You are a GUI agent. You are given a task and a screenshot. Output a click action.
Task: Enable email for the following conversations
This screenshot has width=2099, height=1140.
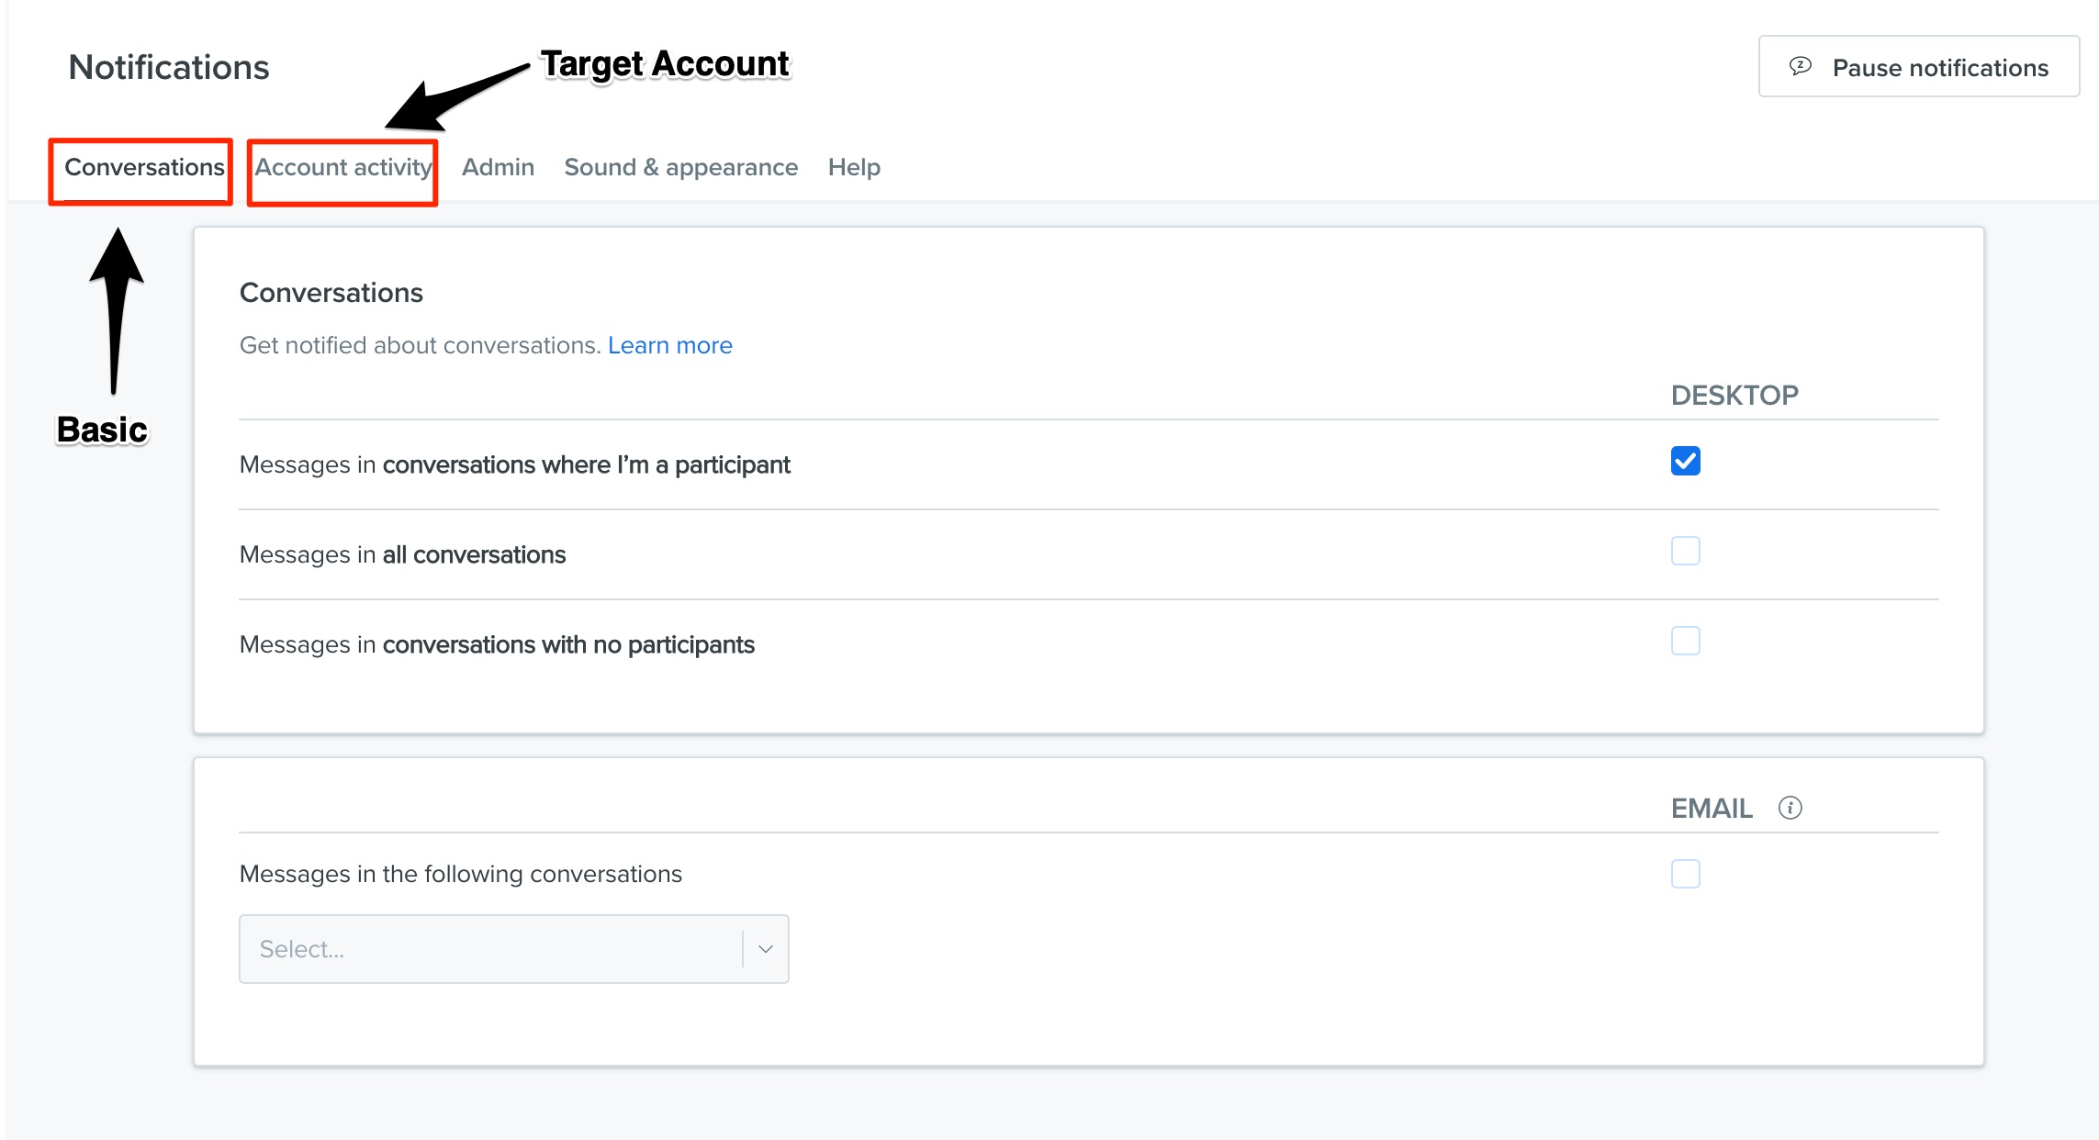click(1685, 874)
